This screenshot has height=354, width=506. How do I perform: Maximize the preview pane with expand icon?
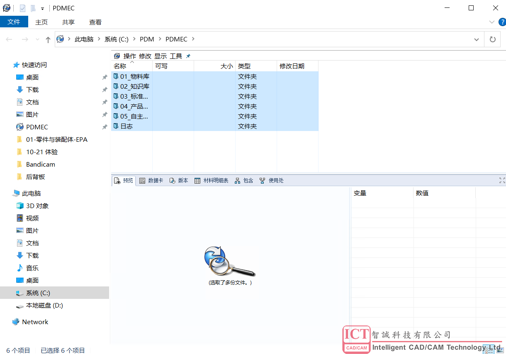tap(502, 180)
